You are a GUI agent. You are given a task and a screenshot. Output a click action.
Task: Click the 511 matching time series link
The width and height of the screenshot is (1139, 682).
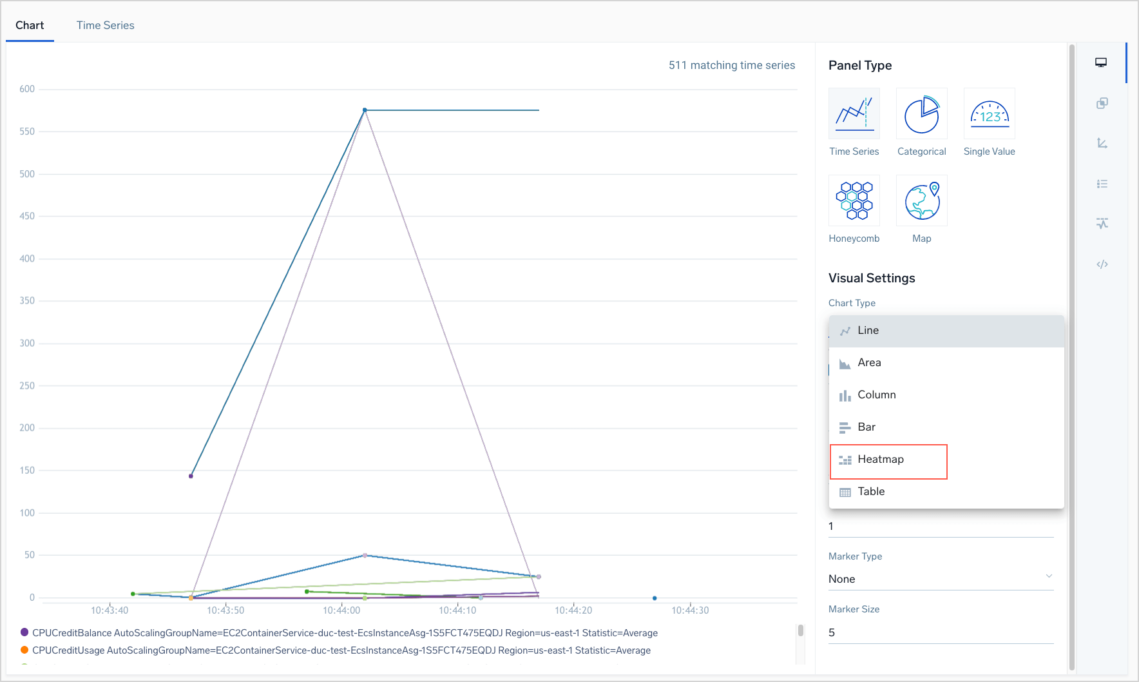point(732,65)
